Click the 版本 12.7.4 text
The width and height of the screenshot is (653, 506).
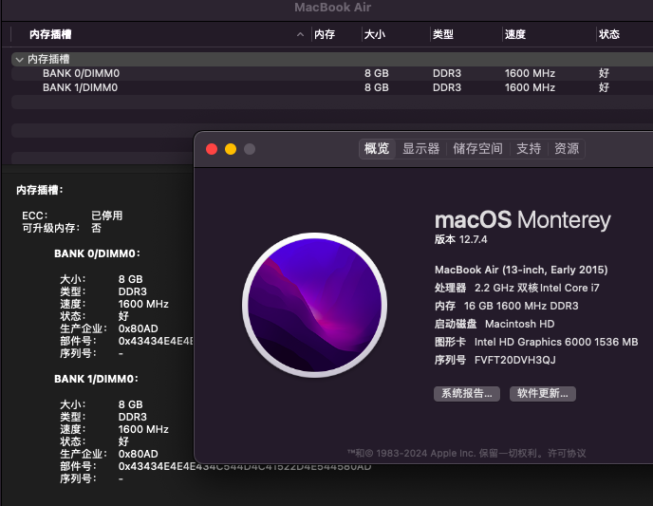pyautogui.click(x=460, y=239)
